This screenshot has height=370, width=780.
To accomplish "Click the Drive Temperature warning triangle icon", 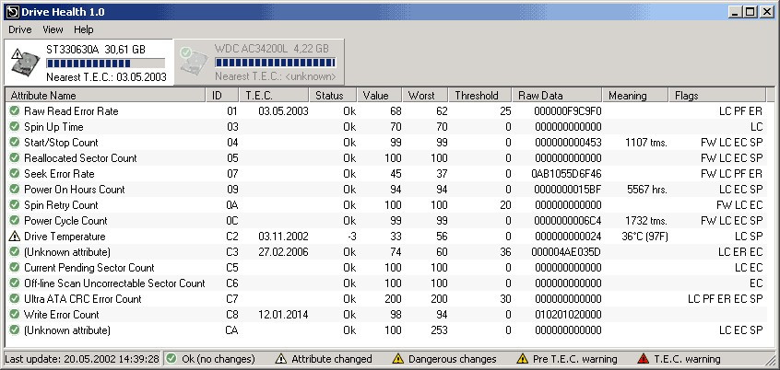I will tap(15, 237).
